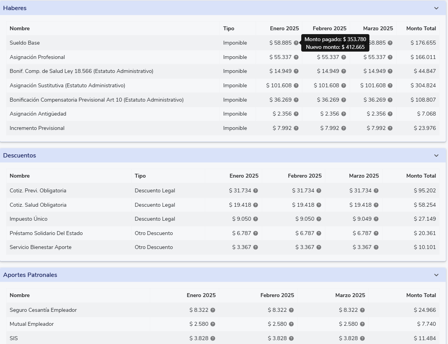Click help icon for Asignación Sustitutiva Marzo 2025

(x=390, y=85)
